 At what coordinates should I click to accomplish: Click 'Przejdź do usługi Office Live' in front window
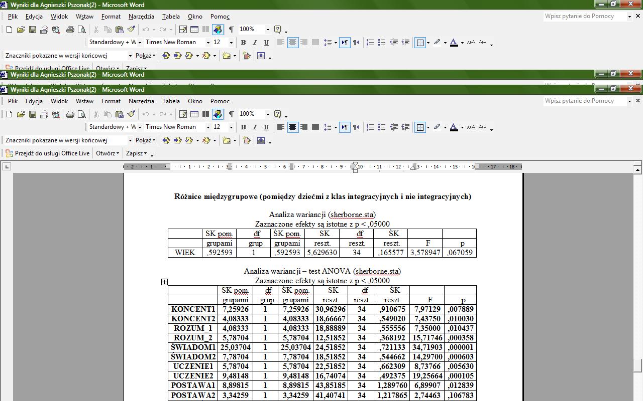coord(48,153)
